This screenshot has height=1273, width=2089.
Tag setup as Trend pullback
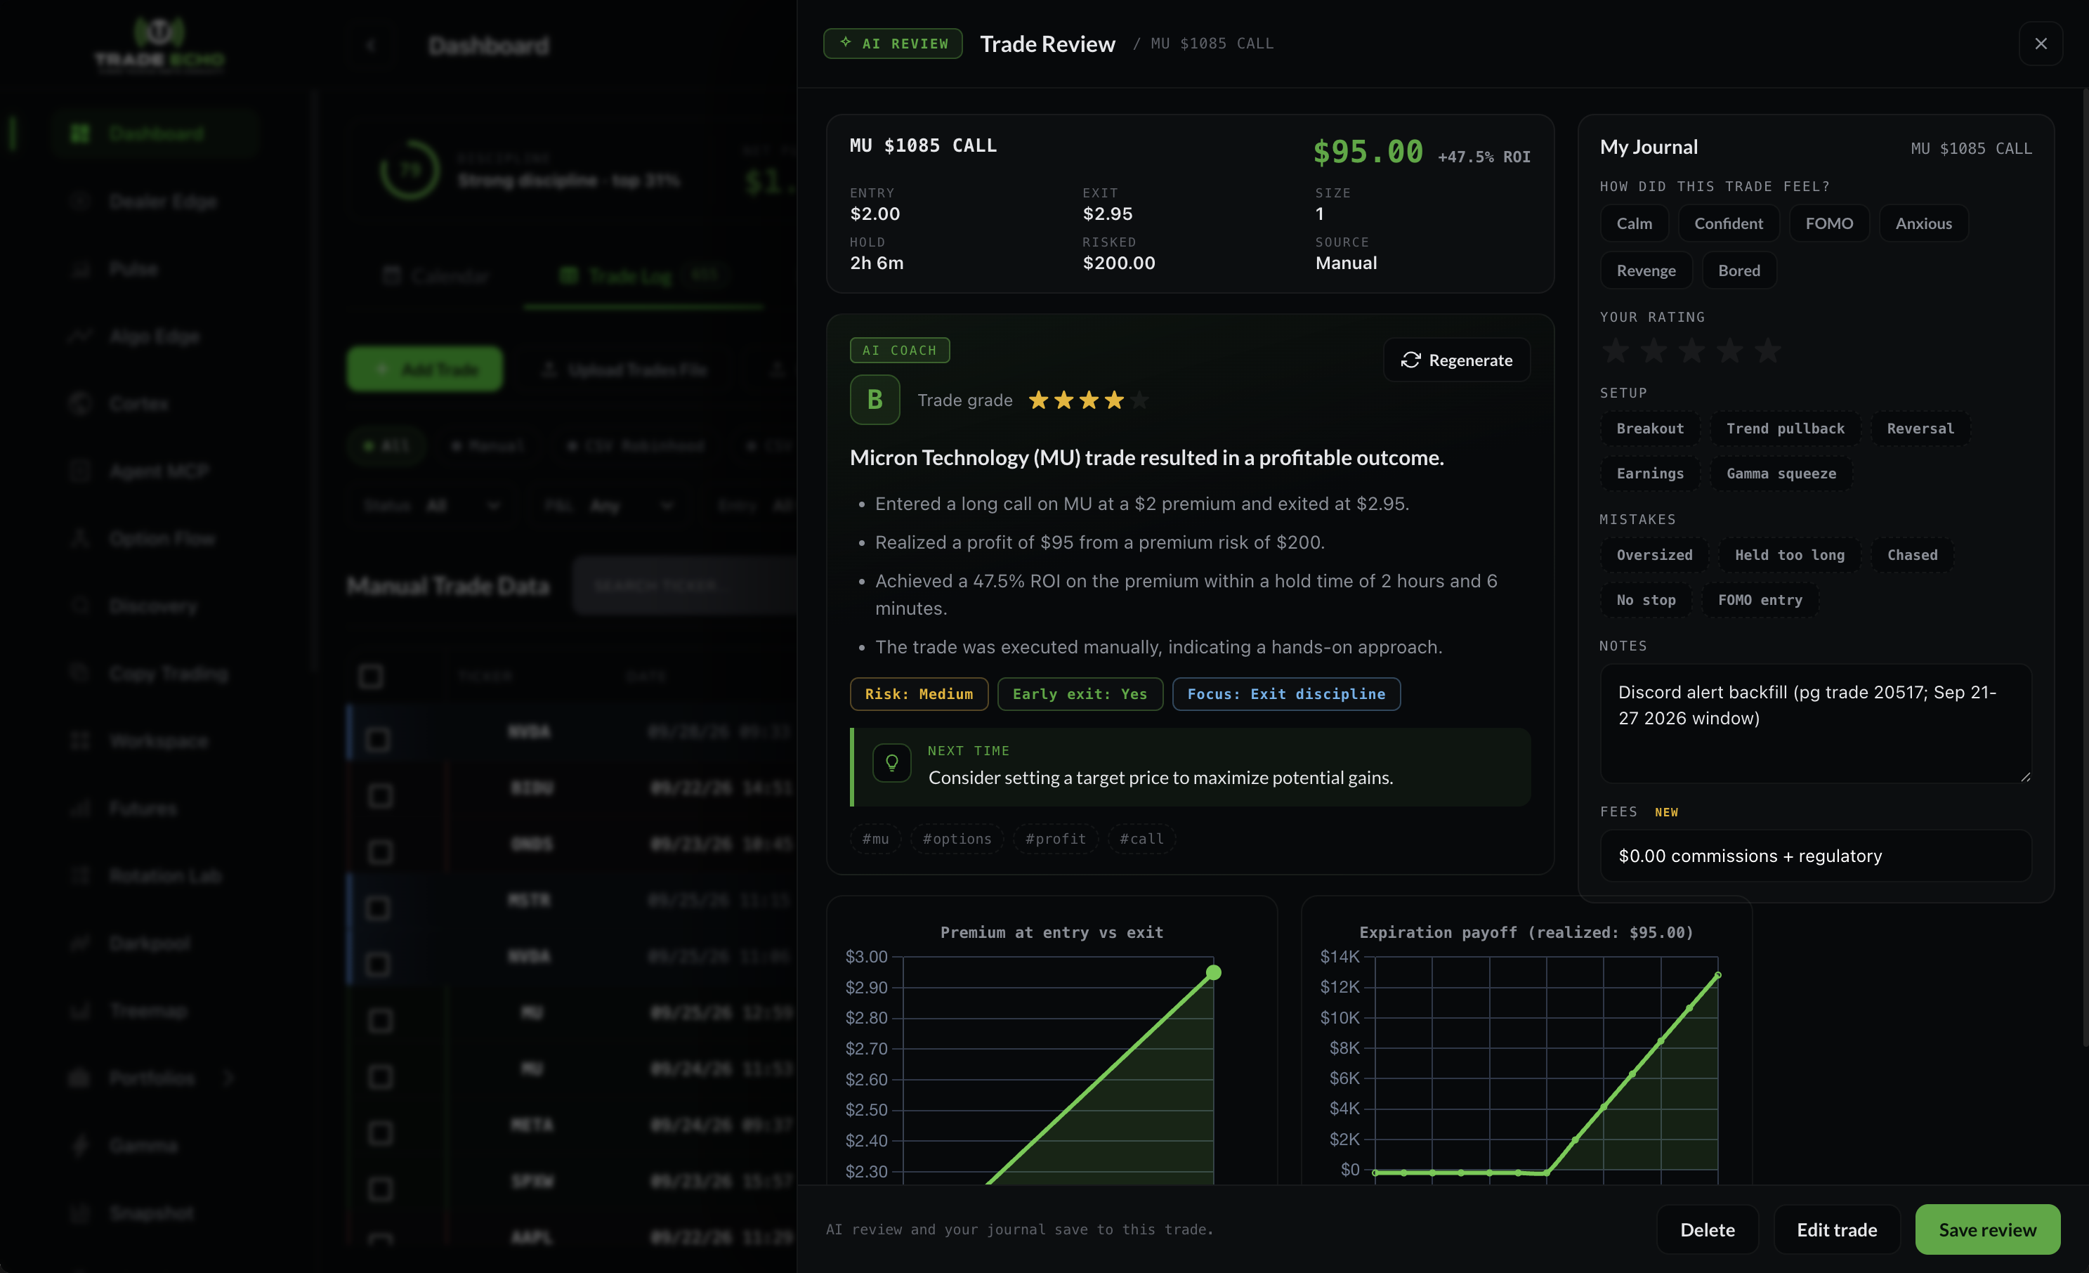(x=1786, y=429)
